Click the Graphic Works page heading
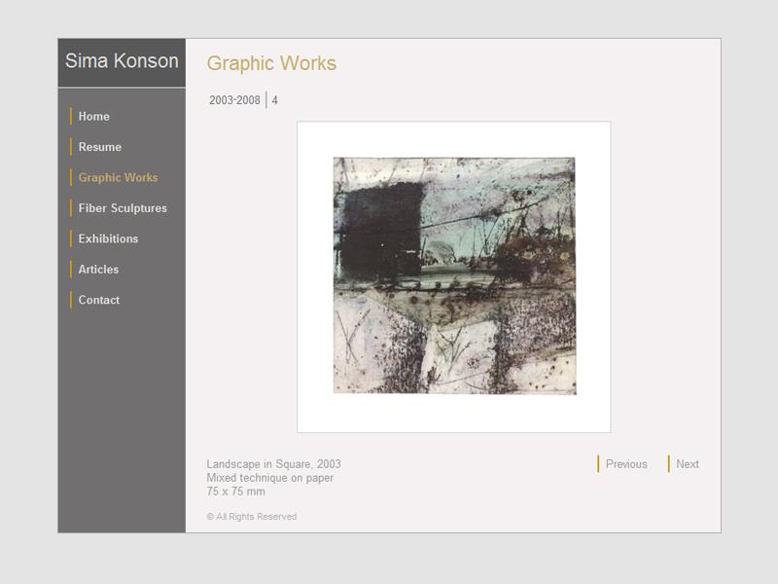The width and height of the screenshot is (778, 584). (271, 63)
